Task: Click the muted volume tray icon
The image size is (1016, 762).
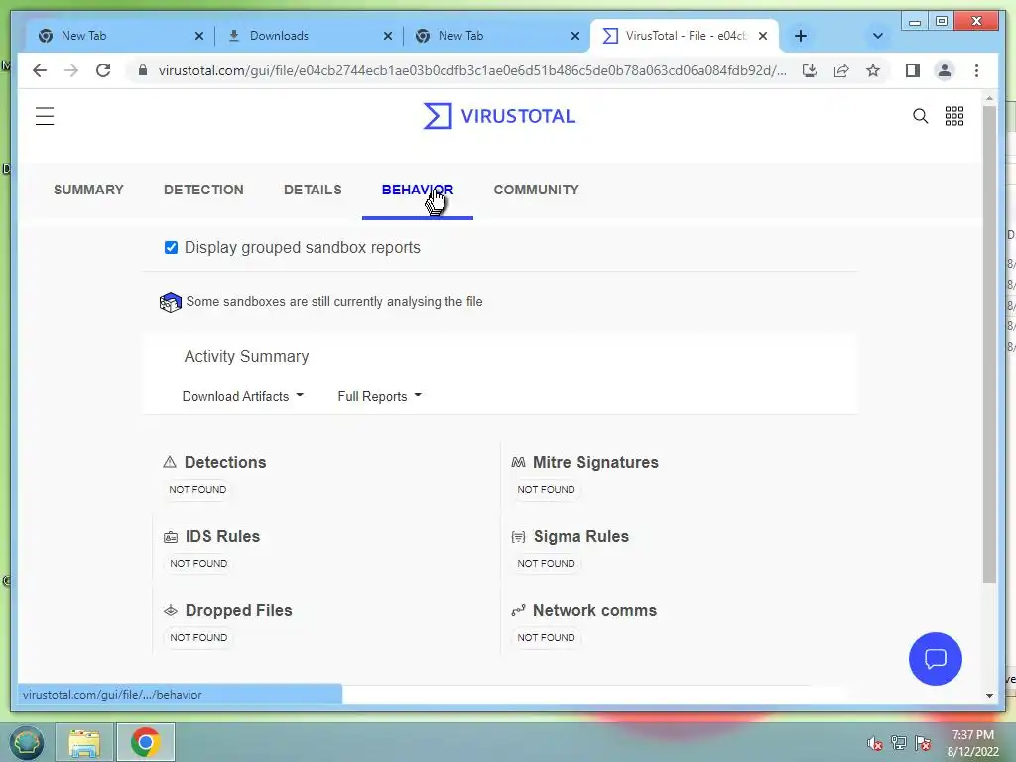Action: point(875,743)
